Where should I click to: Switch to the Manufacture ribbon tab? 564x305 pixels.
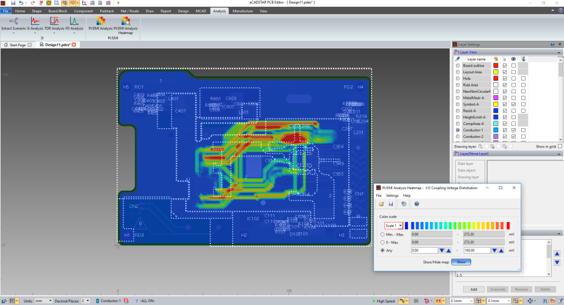(x=243, y=11)
